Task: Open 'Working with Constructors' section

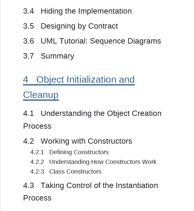Action: click(86, 141)
